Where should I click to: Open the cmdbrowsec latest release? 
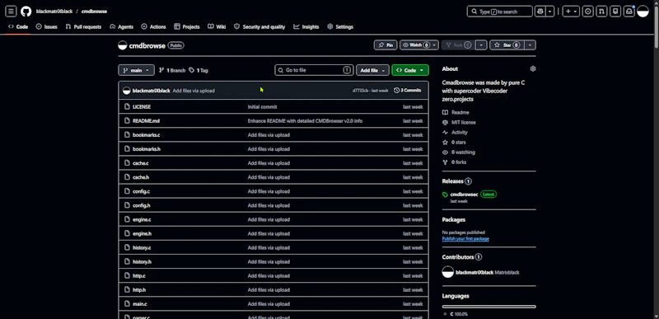[464, 195]
